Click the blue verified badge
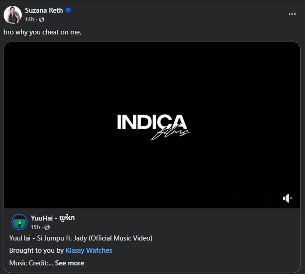 (68, 10)
